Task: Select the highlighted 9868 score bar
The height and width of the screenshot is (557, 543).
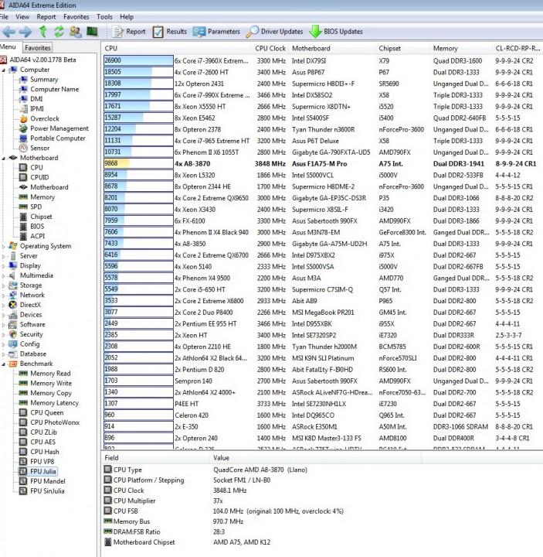Action: tap(138, 163)
